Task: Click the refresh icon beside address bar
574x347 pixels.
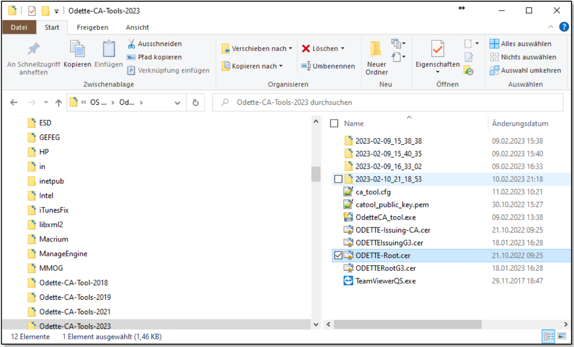Action: [x=195, y=103]
